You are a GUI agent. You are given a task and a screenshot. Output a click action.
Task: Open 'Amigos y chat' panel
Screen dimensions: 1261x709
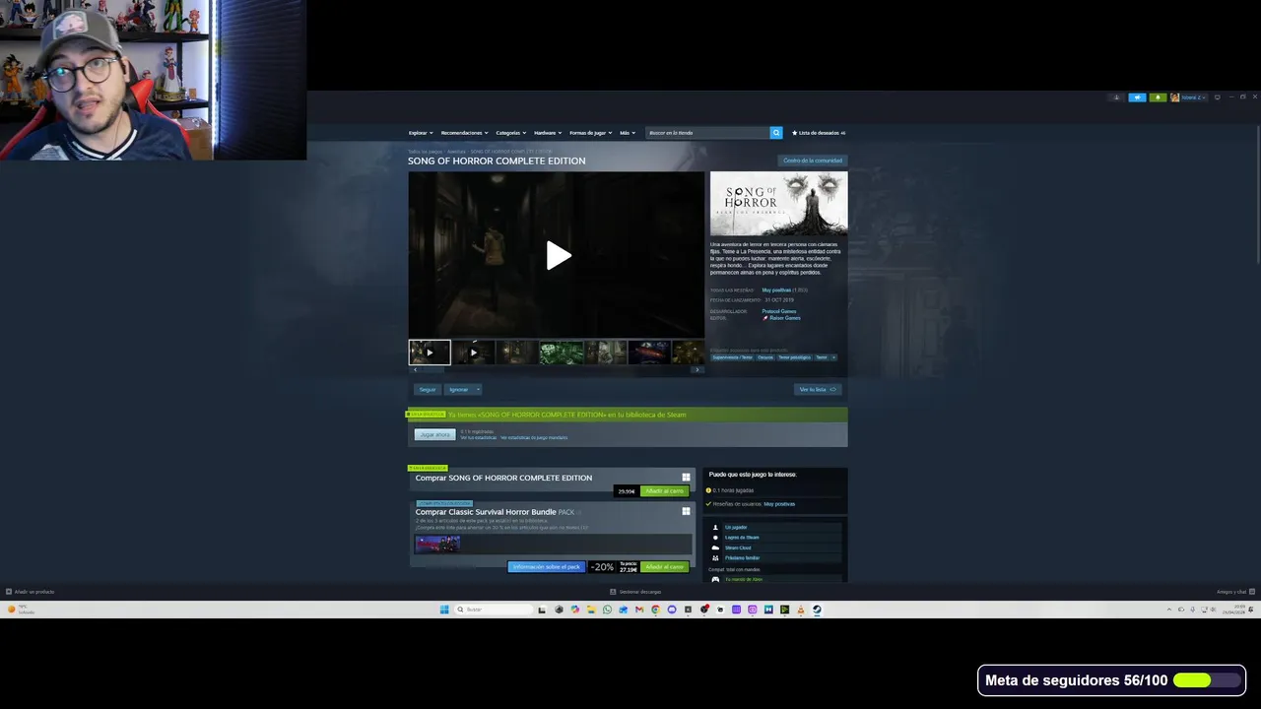coord(1234,592)
